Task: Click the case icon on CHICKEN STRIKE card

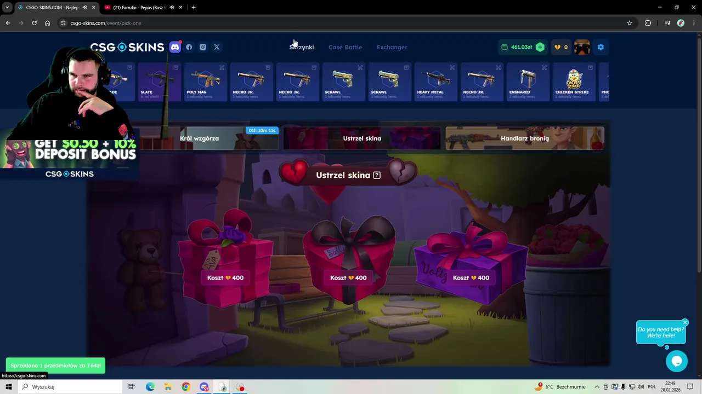Action: [x=591, y=68]
